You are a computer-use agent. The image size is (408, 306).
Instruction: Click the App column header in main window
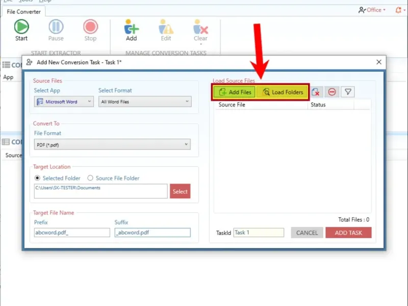[x=8, y=78]
